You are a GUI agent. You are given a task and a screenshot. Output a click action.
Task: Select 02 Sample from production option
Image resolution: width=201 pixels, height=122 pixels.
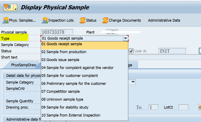click(x=84, y=52)
